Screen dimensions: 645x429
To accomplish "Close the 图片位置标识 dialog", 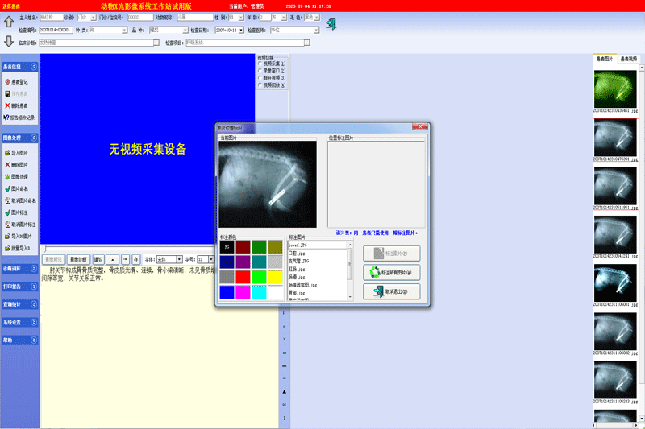I will pos(419,127).
